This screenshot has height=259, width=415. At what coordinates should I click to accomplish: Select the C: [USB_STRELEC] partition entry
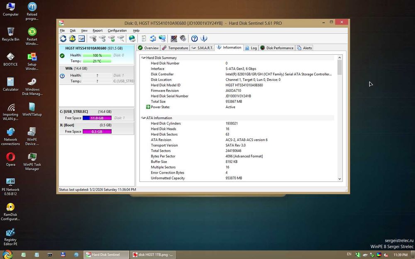pyautogui.click(x=97, y=115)
